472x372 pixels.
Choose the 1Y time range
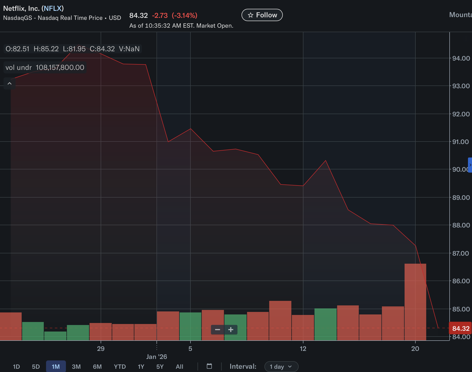[141, 366]
